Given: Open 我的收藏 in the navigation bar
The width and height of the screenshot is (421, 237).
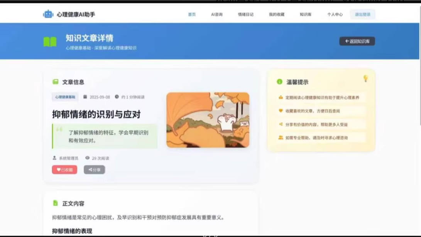Looking at the screenshot, I should click(x=277, y=15).
